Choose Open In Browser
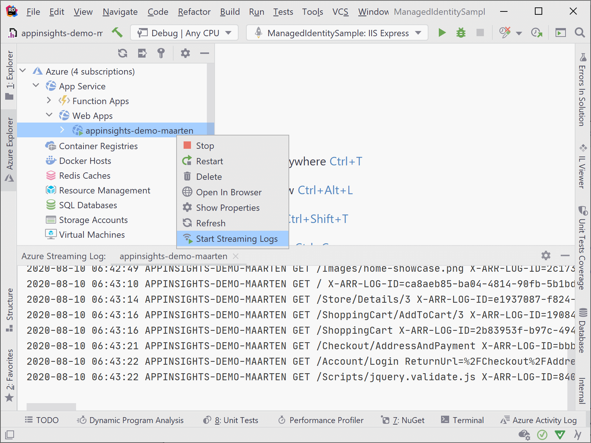 [x=233, y=192]
